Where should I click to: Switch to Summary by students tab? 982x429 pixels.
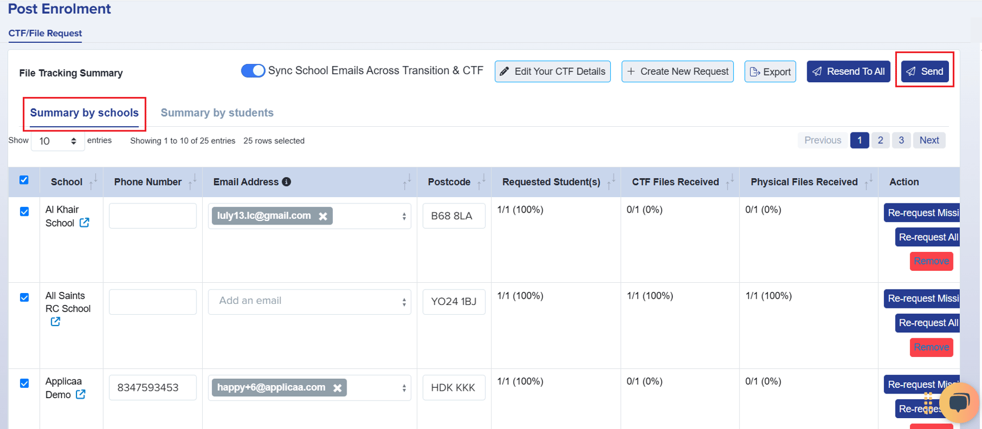pos(217,113)
